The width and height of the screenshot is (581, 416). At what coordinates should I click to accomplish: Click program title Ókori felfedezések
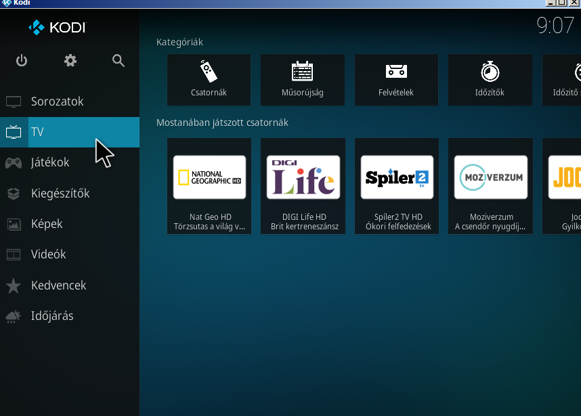point(398,227)
